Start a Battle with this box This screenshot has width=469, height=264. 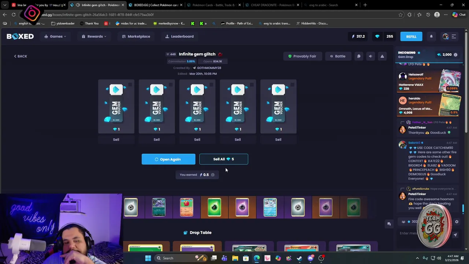(x=337, y=56)
